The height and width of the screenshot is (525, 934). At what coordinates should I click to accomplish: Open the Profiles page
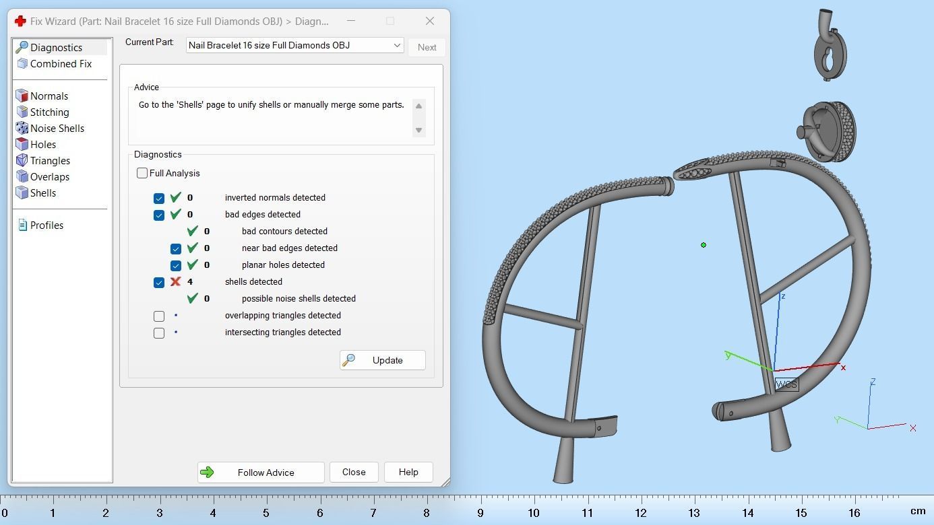(46, 225)
